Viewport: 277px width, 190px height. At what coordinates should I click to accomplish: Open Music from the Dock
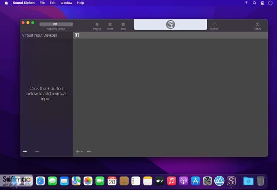171,181
